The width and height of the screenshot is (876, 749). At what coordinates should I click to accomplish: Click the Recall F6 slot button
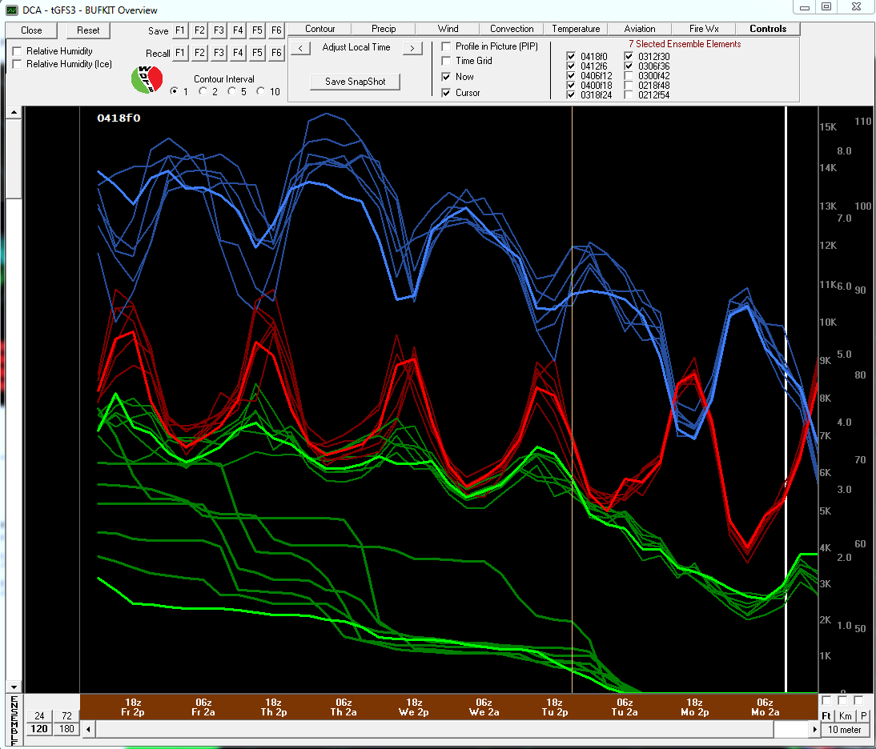pos(276,53)
